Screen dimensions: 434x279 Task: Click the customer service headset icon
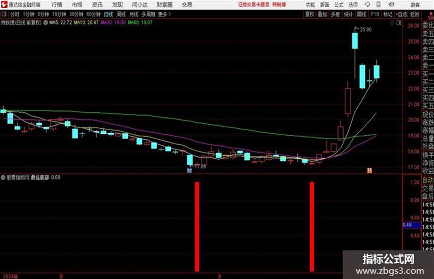[x=367, y=5]
